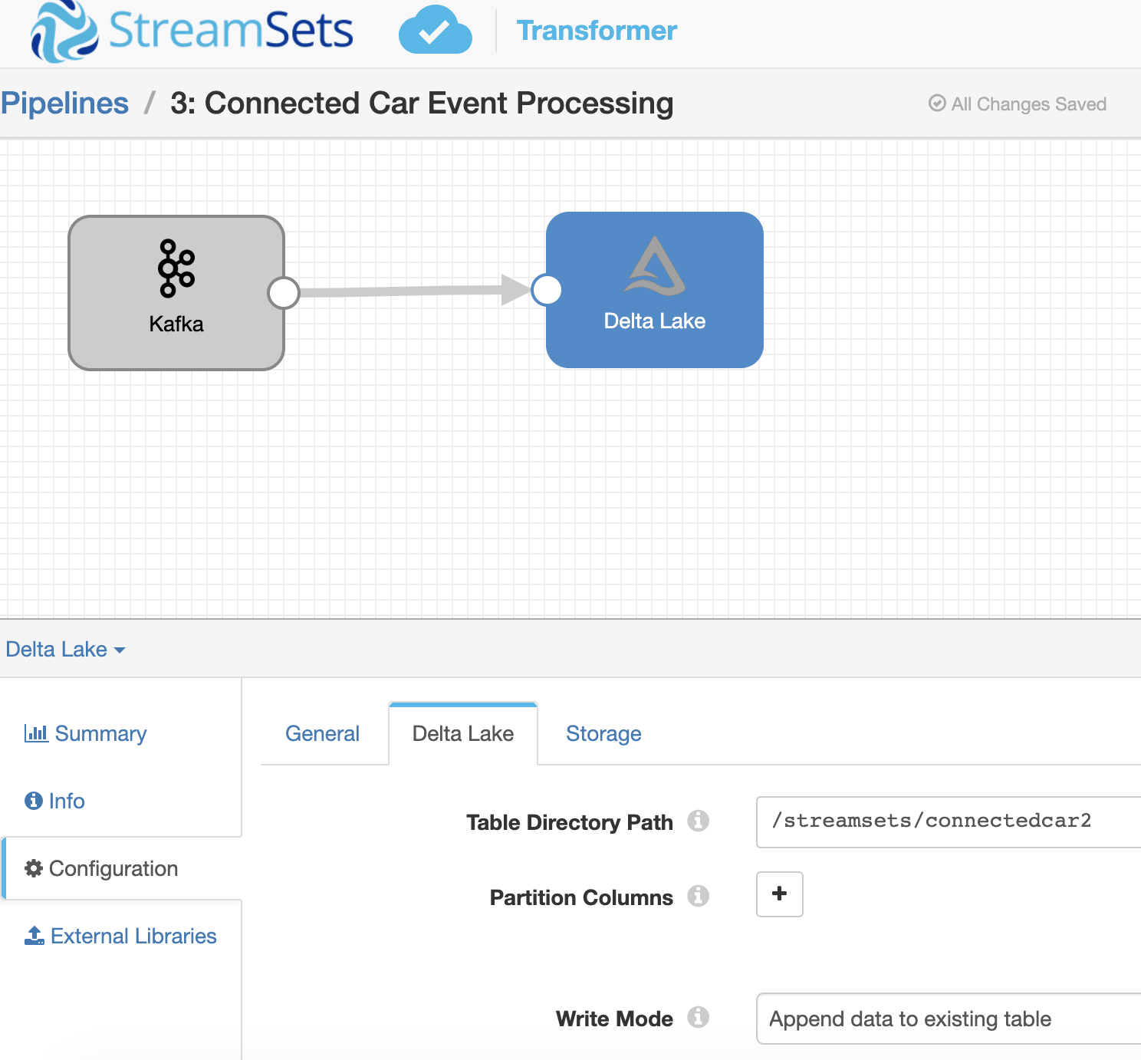1141x1060 pixels.
Task: Select the Delta Lake destination stage
Action: pos(654,289)
